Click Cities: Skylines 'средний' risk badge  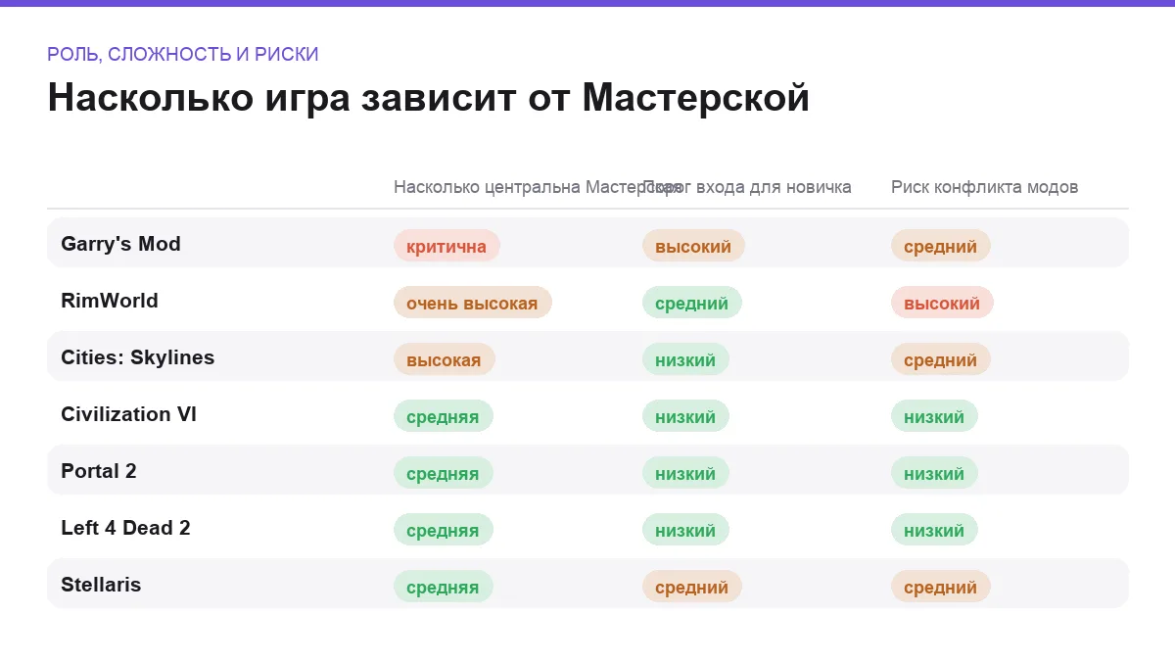click(x=940, y=359)
